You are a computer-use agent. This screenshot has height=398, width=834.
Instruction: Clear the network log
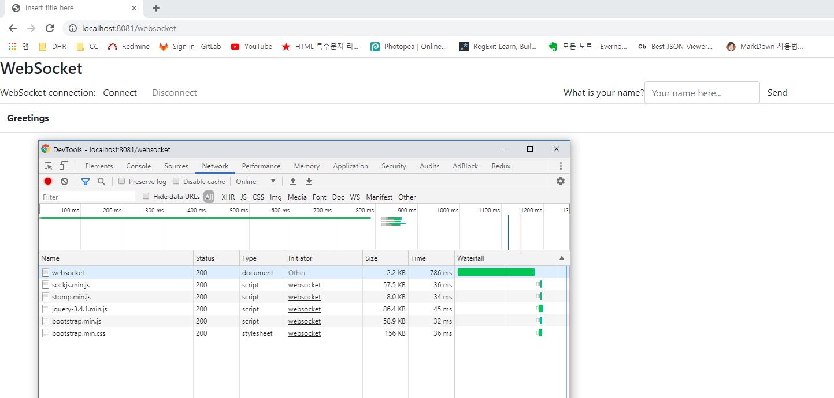(x=64, y=181)
